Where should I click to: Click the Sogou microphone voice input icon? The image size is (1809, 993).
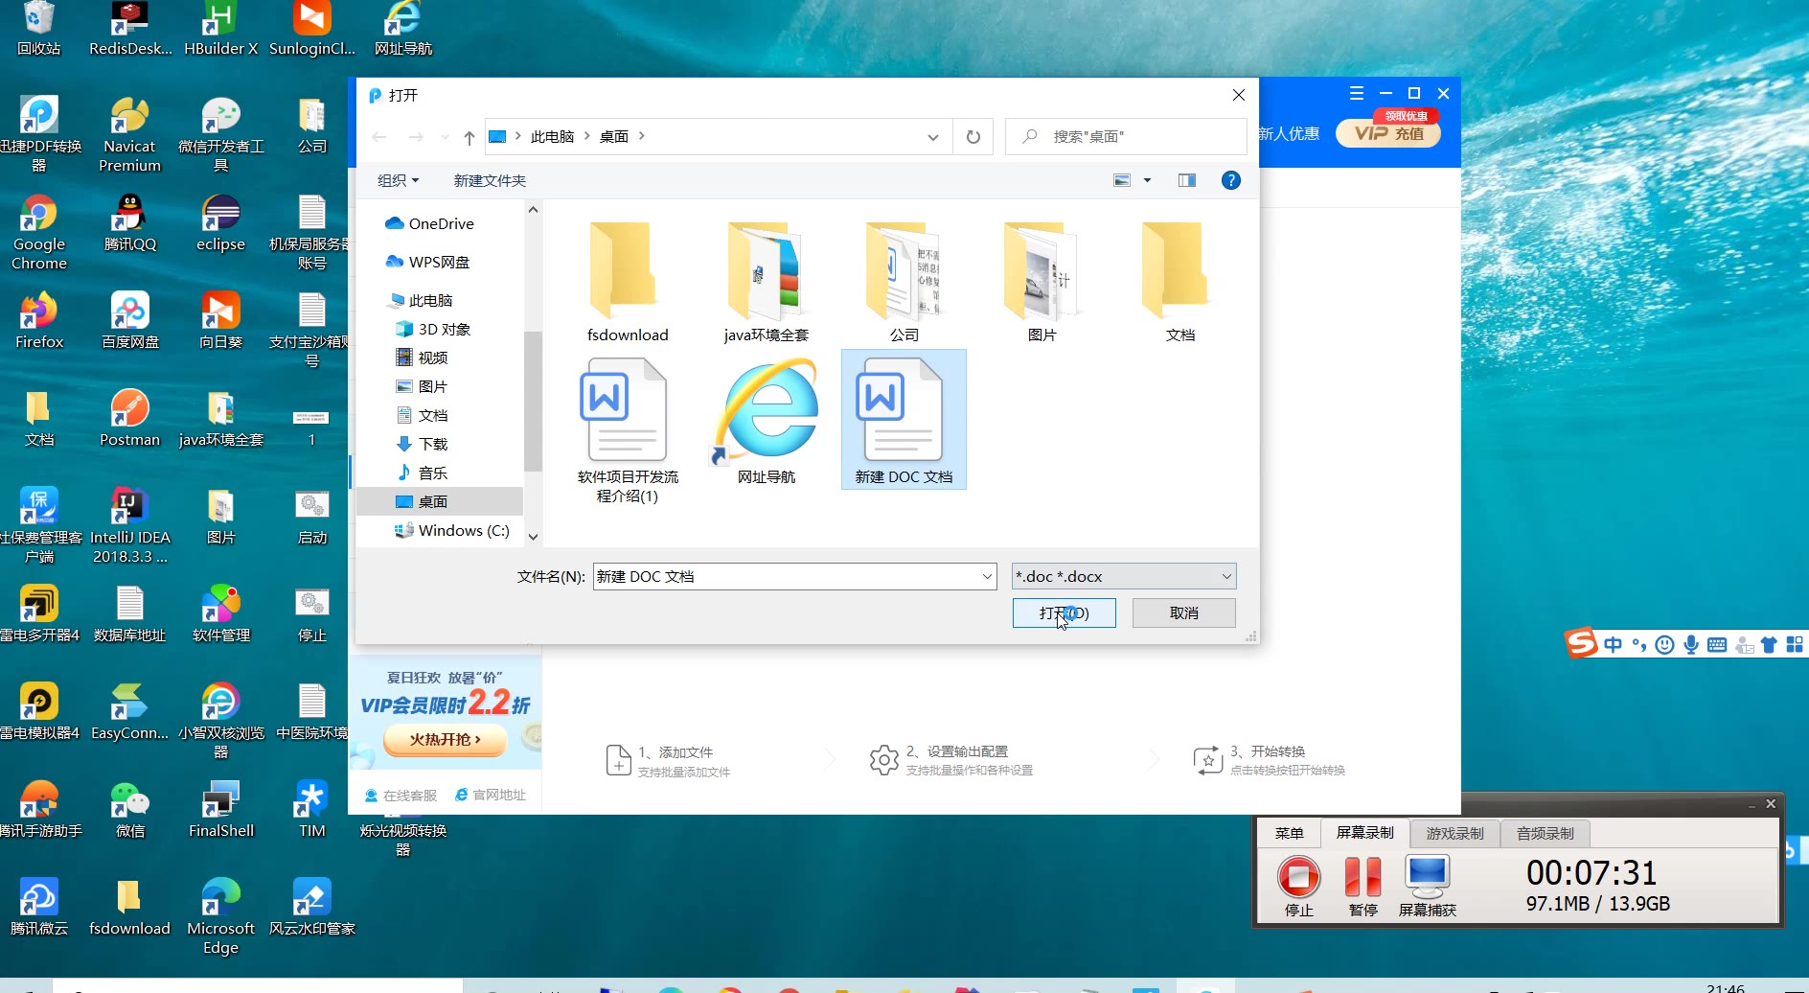point(1691,645)
